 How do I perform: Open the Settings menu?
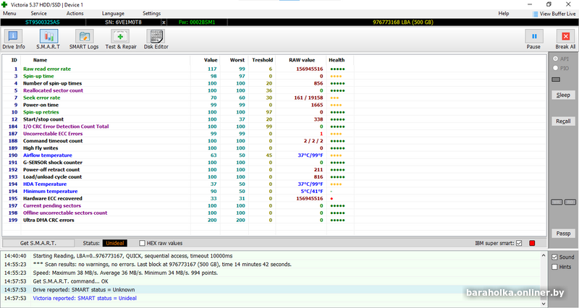(152, 13)
